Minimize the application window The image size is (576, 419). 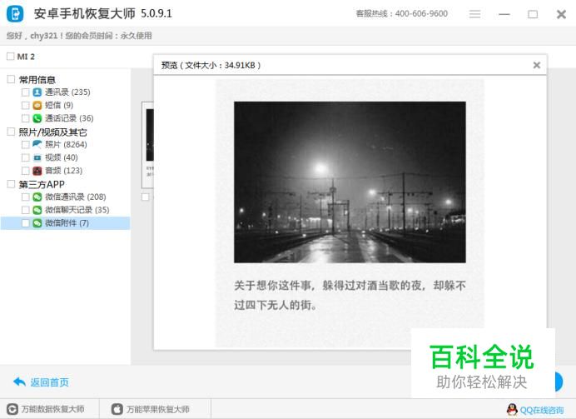(x=504, y=14)
